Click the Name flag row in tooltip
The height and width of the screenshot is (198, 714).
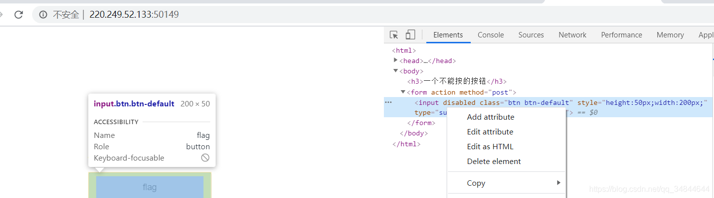(x=151, y=135)
